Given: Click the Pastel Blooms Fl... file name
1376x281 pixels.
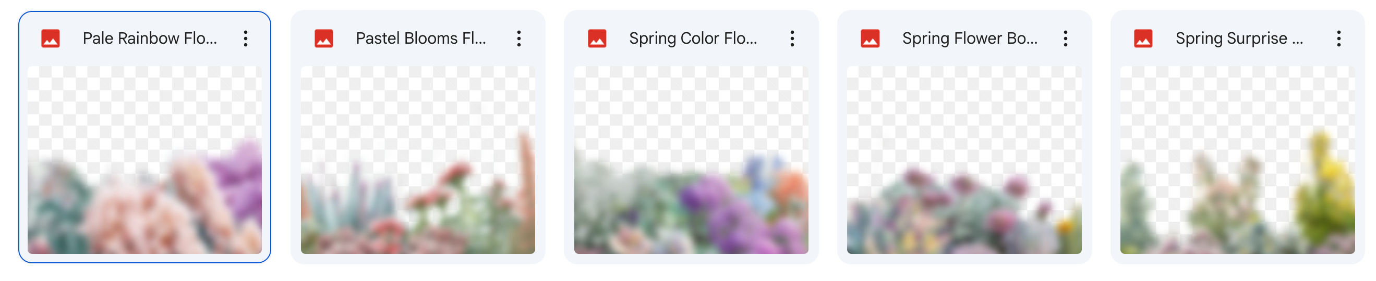Looking at the screenshot, I should coord(421,39).
